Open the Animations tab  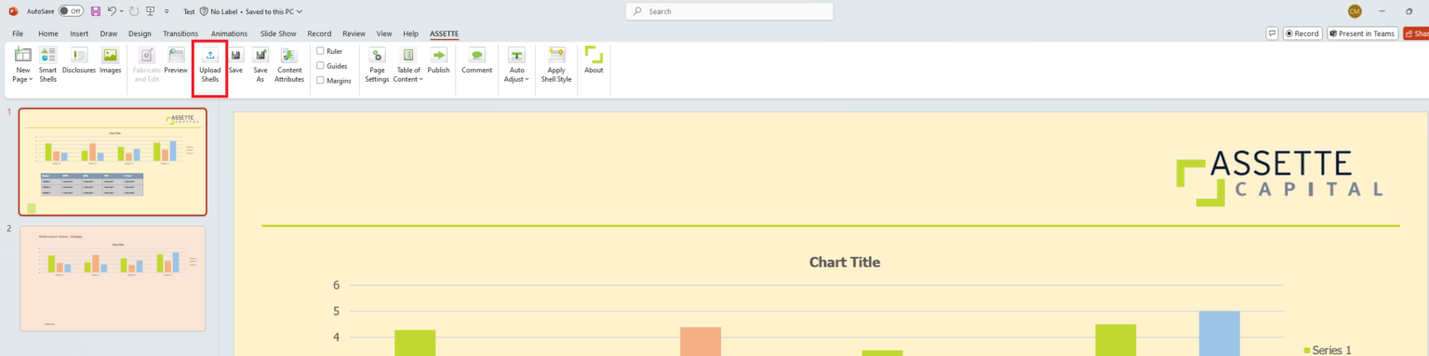pos(230,33)
